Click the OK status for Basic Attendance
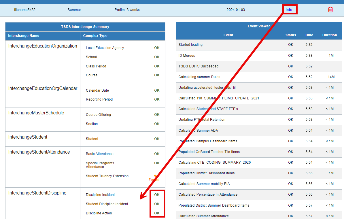Viewport: 344px width, 219px height. [157, 154]
